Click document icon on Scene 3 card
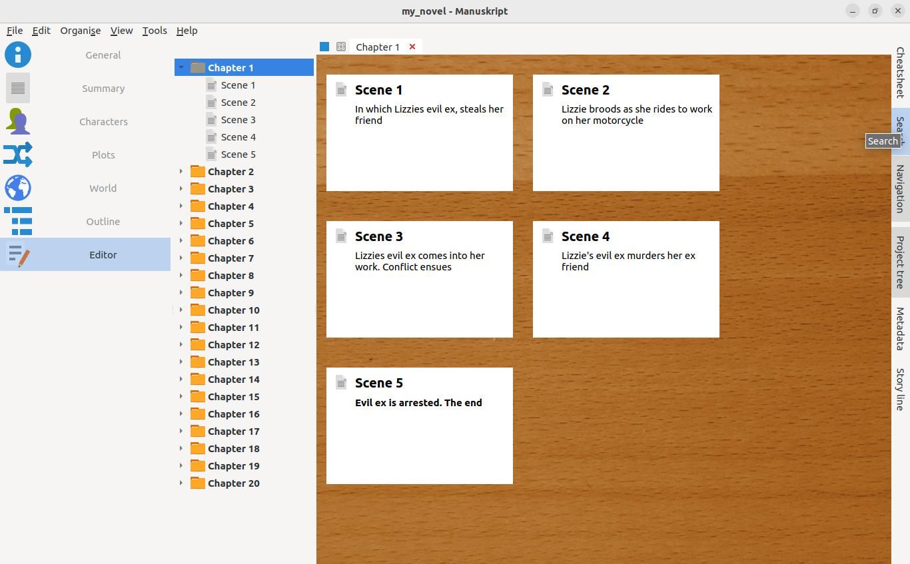 click(x=341, y=236)
